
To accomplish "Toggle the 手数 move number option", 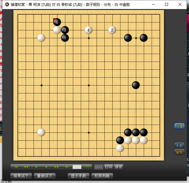I will [179, 145].
